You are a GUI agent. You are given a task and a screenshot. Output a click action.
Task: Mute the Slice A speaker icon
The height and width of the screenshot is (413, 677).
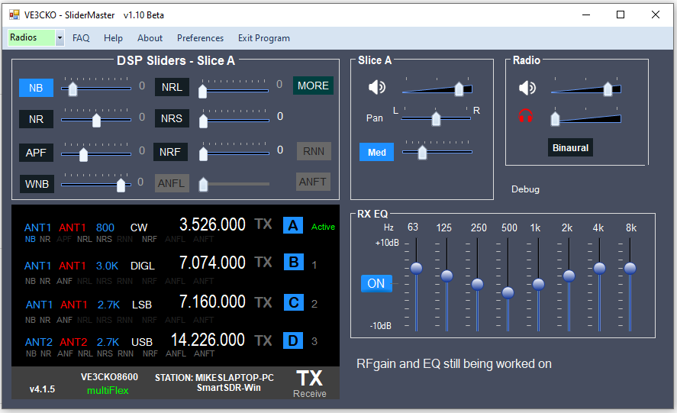(x=377, y=88)
